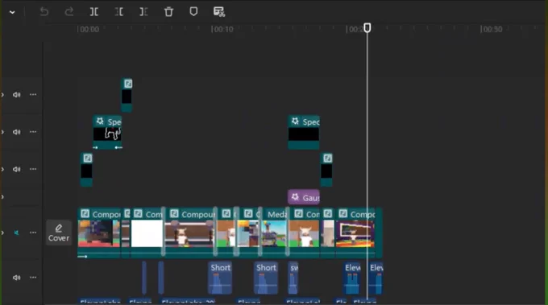Screen dimensions: 548x305
Task: Select the Split clip tool
Action: [94, 12]
